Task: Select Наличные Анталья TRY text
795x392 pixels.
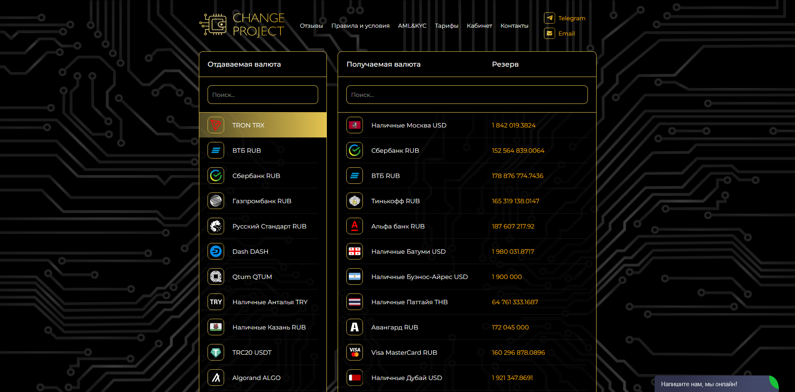Action: [270, 302]
